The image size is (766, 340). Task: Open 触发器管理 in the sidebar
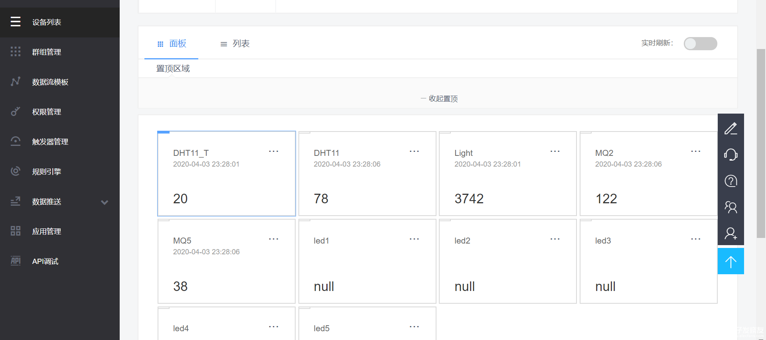(60, 142)
